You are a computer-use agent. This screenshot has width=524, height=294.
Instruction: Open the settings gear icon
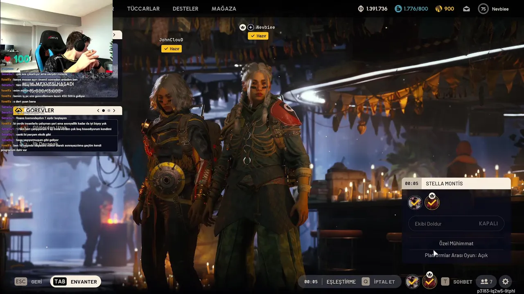coord(506,282)
